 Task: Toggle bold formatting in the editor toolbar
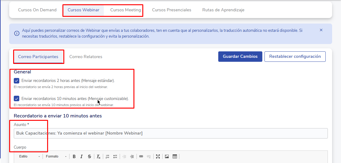(x=74, y=157)
